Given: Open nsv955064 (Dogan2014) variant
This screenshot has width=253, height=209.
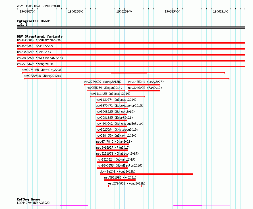Looking at the screenshot, I should pos(104,88).
